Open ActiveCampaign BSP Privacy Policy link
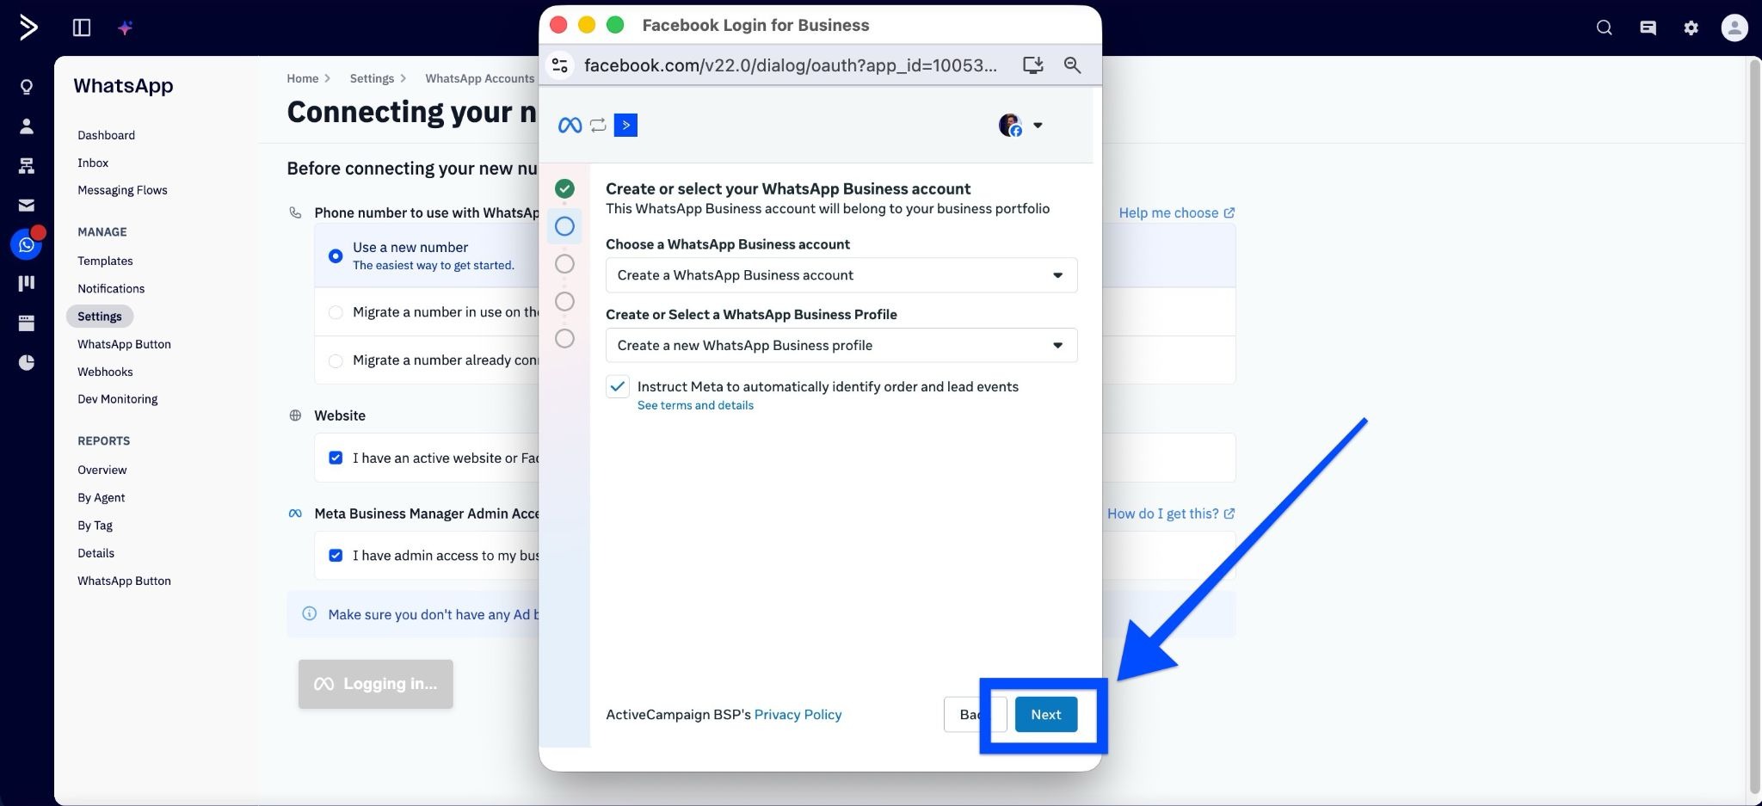This screenshot has width=1762, height=806. point(798,715)
